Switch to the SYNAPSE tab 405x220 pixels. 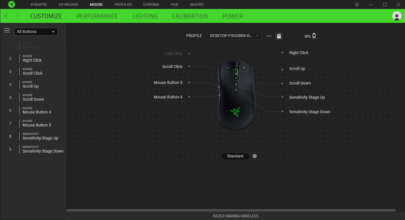coord(39,5)
